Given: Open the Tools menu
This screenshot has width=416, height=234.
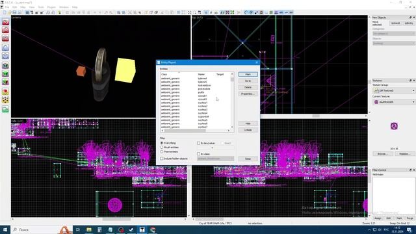Looking at the screenshot, I should tap(41, 7).
